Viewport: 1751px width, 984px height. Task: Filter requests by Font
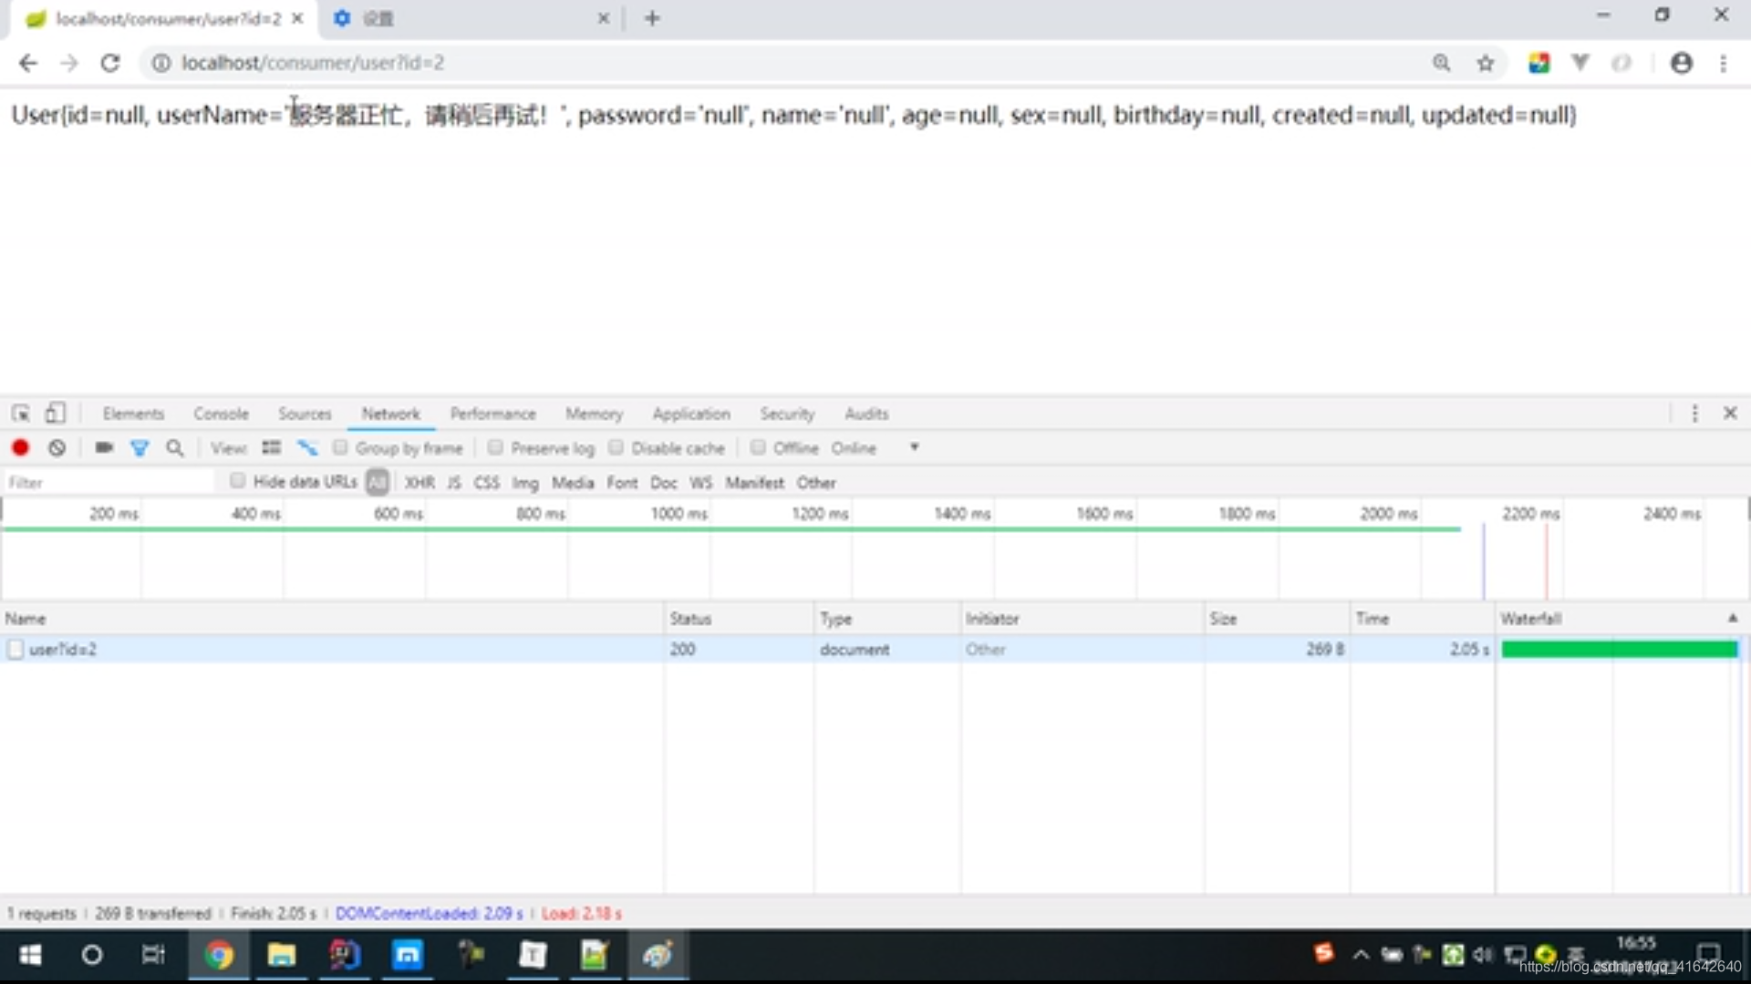point(622,483)
